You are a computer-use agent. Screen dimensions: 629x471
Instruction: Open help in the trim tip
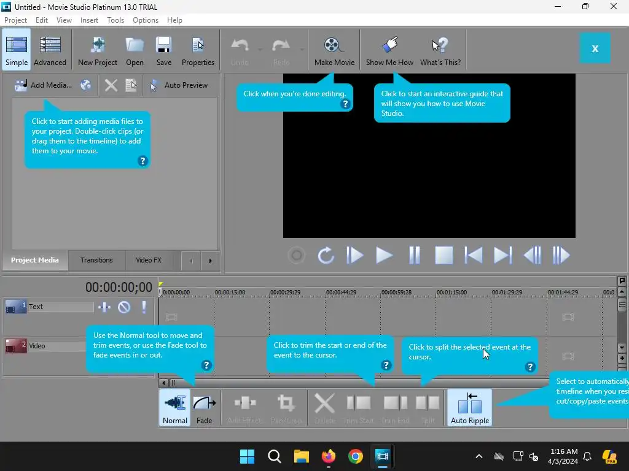coord(386,366)
